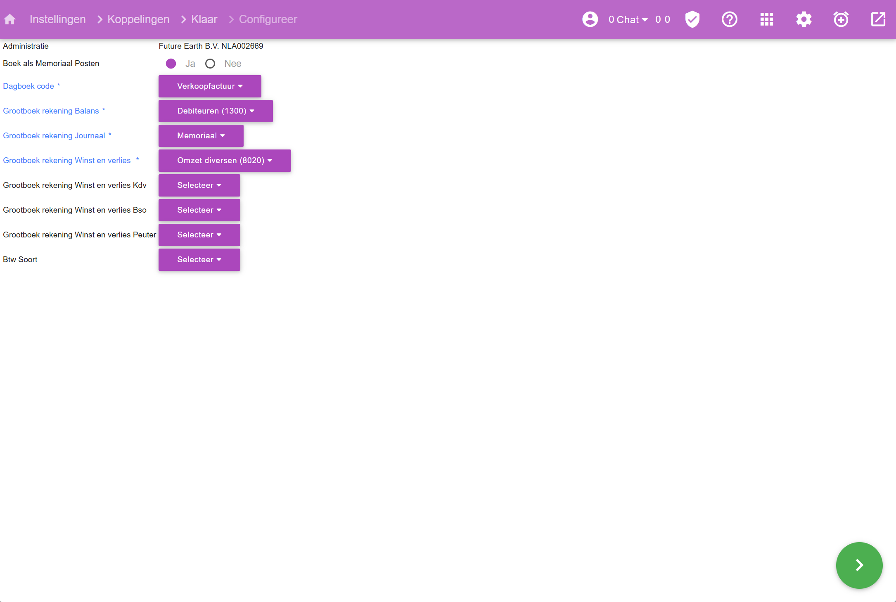896x602 pixels.
Task: Go to Koppelingen breadcrumb
Action: point(138,19)
